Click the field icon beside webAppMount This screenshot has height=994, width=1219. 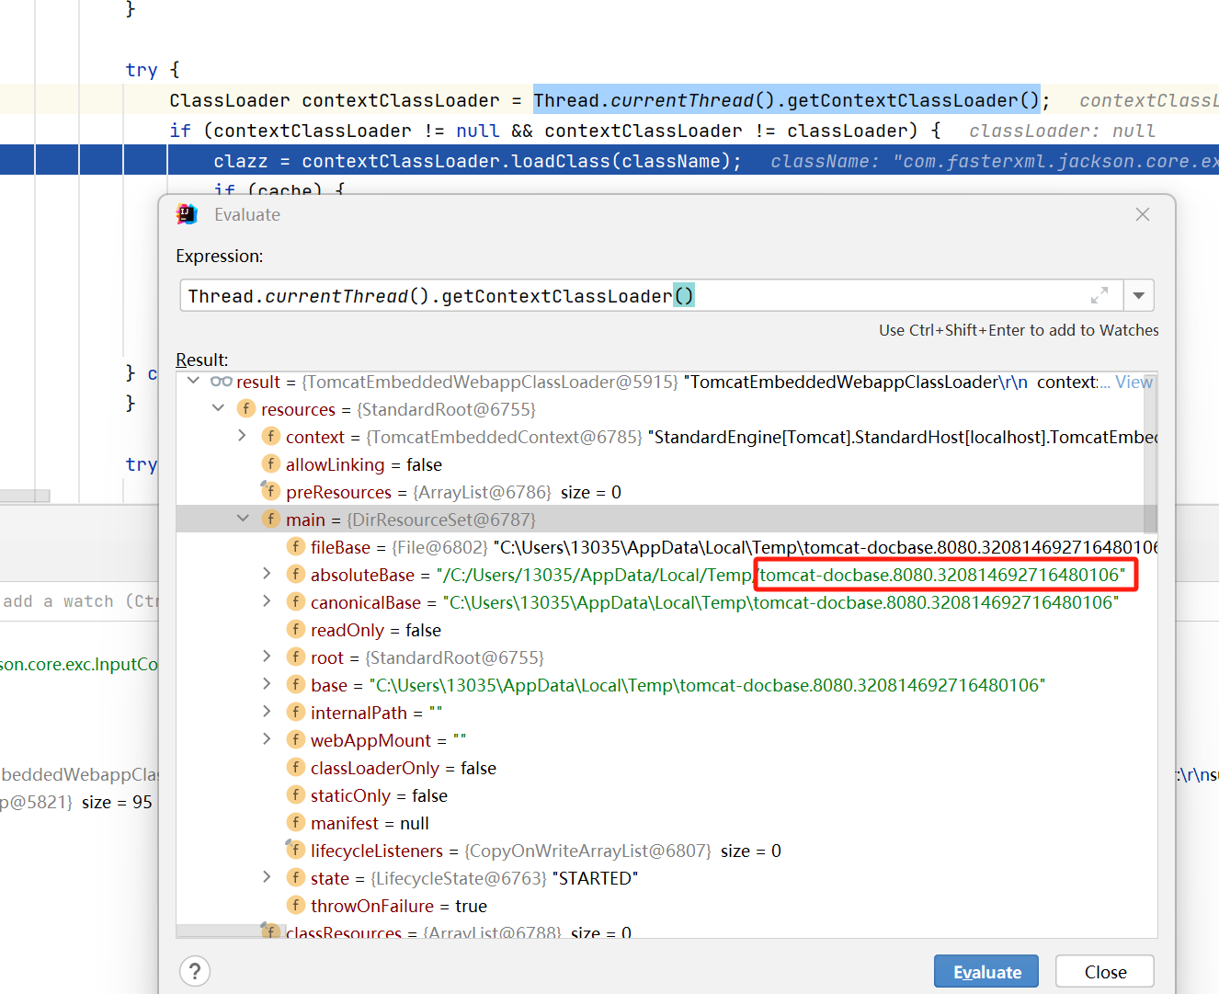(296, 739)
